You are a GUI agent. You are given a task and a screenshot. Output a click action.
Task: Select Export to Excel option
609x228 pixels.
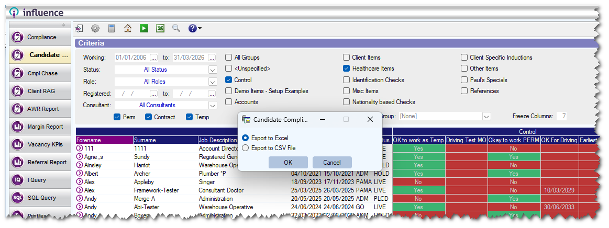click(x=245, y=138)
